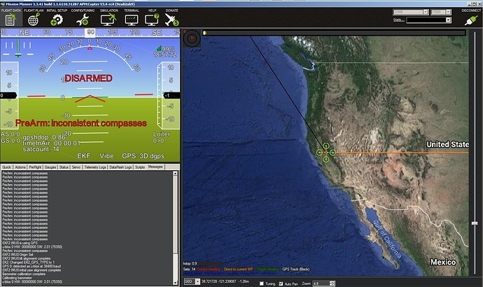The width and height of the screenshot is (483, 287).
Task: Click the Donate airplane icon
Action: tap(171, 20)
